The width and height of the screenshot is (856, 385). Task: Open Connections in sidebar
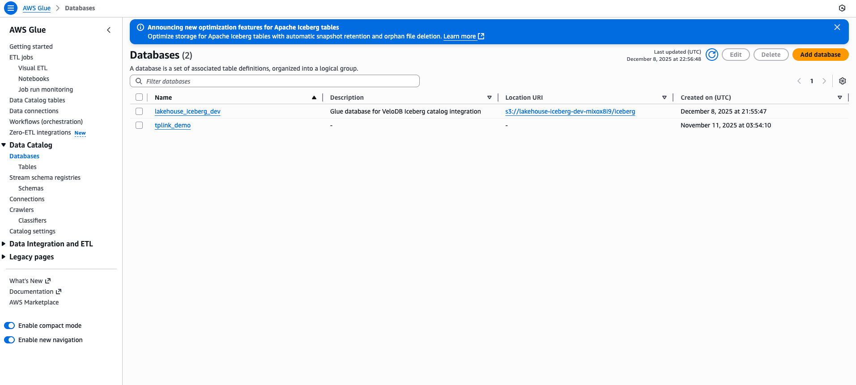pos(27,199)
